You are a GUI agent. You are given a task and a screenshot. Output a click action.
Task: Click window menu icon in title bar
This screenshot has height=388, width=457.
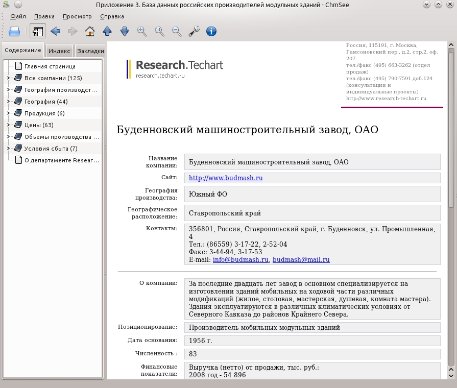coord(6,5)
